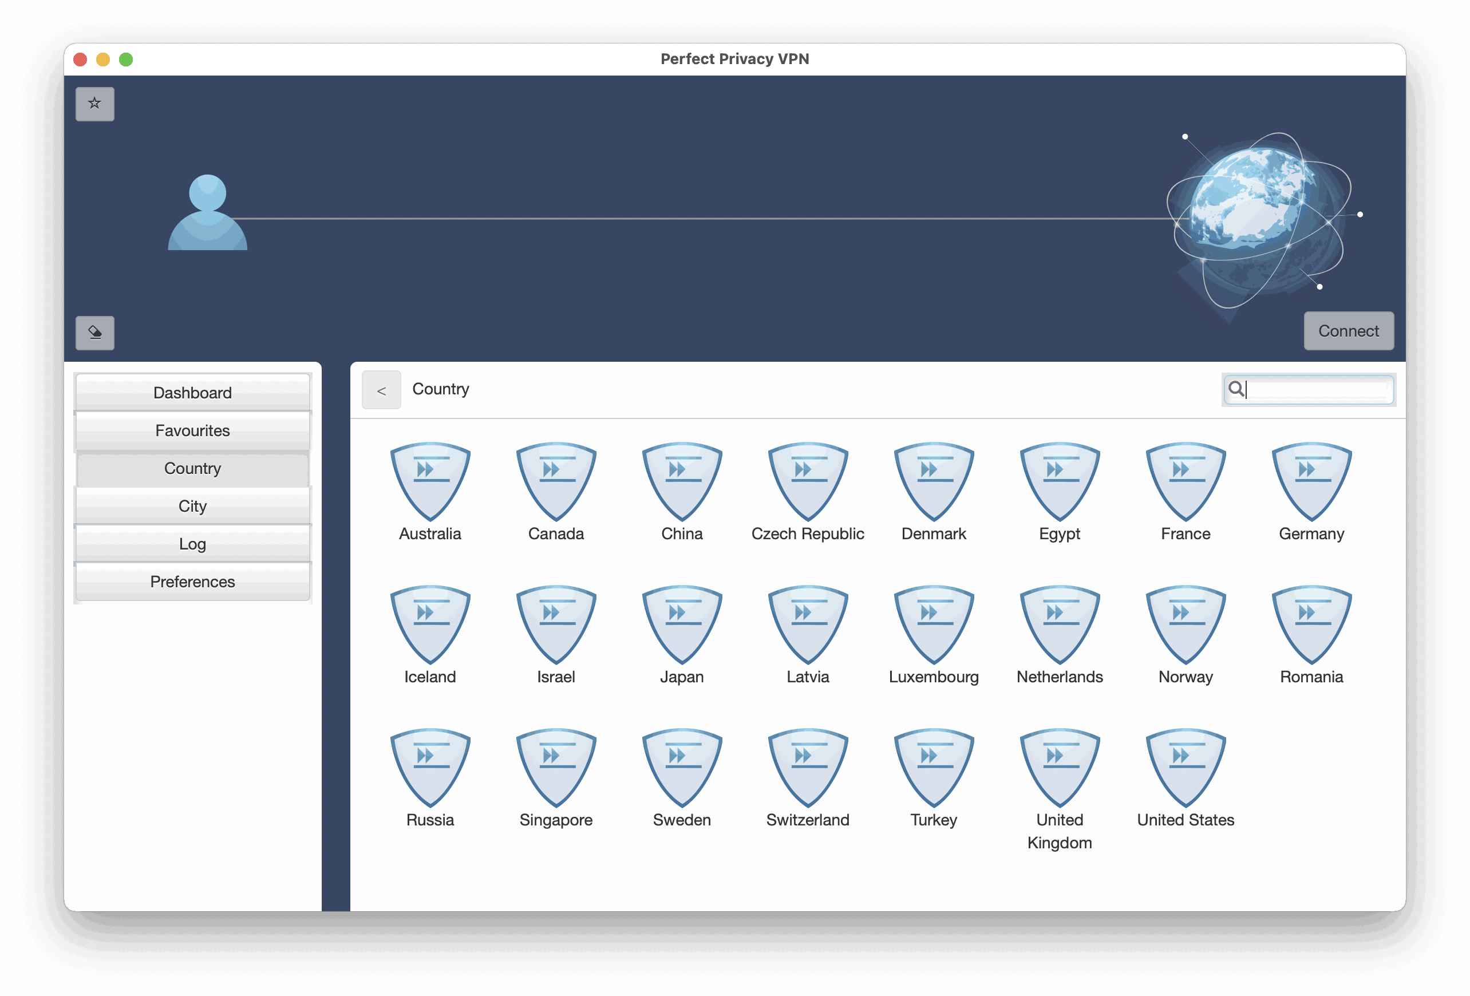Screen dimensions: 1470x996
Task: Select the Sweden shield icon
Action: [x=682, y=767]
